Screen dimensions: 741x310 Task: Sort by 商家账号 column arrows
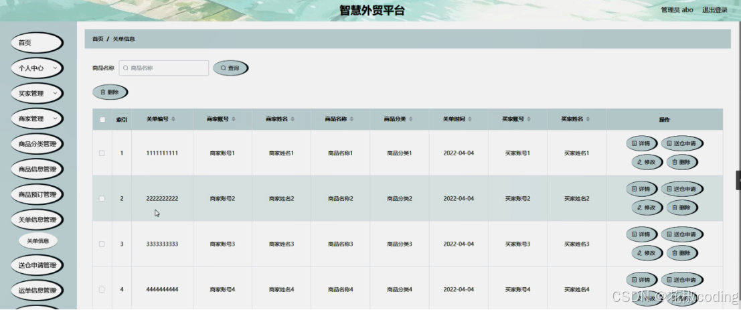(x=234, y=120)
